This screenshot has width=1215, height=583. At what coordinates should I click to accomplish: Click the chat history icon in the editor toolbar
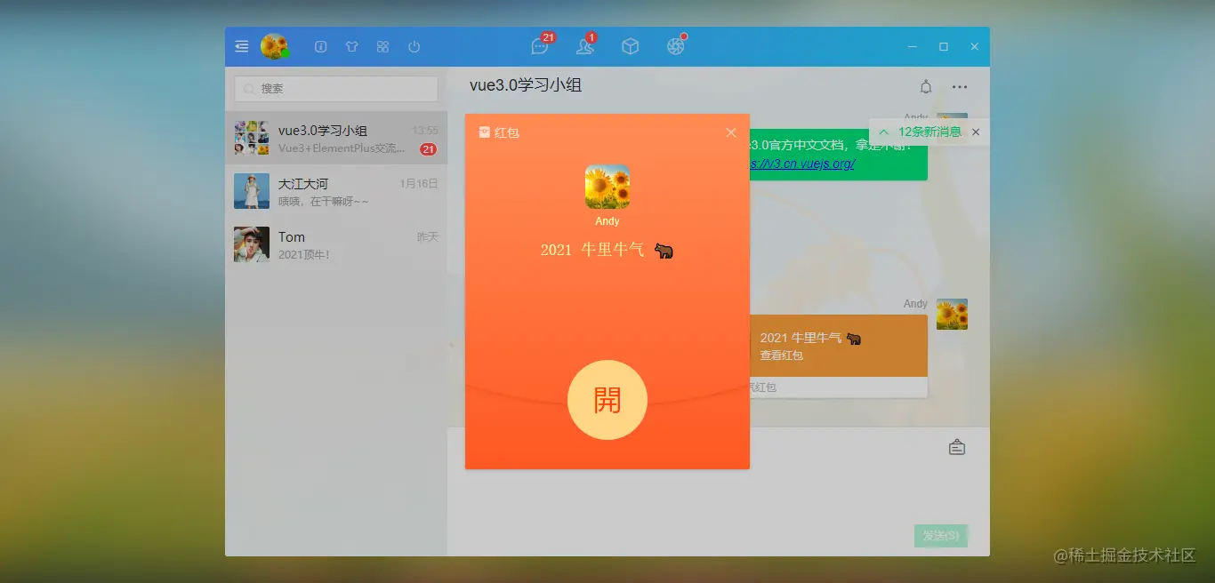pyautogui.click(x=957, y=447)
